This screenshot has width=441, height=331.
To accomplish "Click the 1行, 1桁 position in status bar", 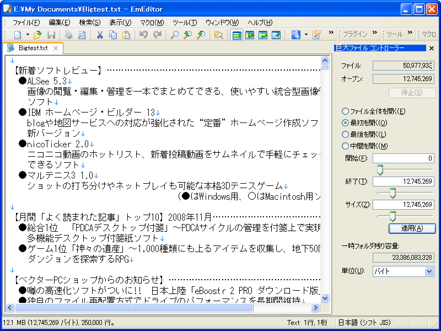I will tap(315, 323).
